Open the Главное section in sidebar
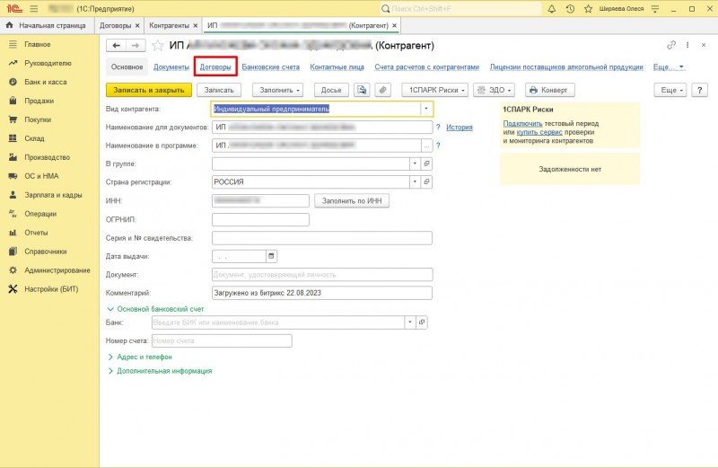This screenshot has height=468, width=718. click(38, 44)
